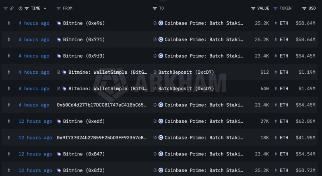Open the Bitmine (0x9f3) sender address

click(x=84, y=56)
